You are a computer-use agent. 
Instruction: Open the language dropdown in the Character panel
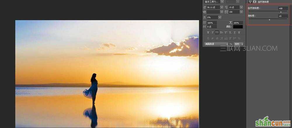(x=216, y=44)
